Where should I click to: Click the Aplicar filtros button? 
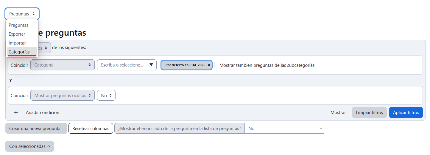click(x=406, y=113)
